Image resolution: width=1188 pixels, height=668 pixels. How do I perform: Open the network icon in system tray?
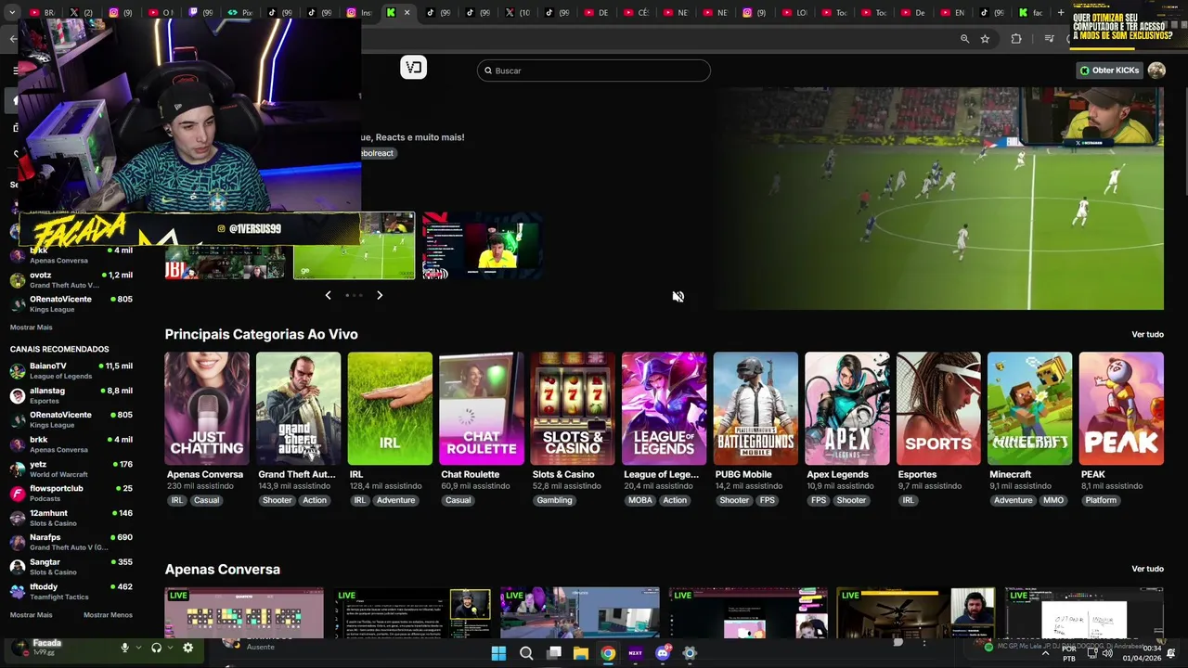[1091, 653]
